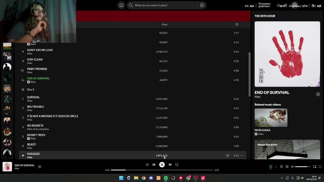324x182 pixels.
Task: Open the Miniplayer
Action: click(x=315, y=167)
